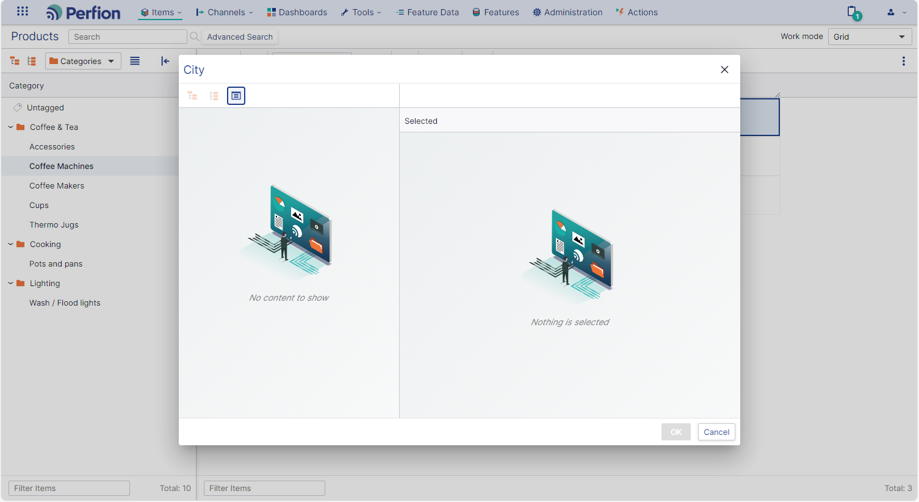The height and width of the screenshot is (502, 919).
Task: Click the Category column header
Action: pyautogui.click(x=26, y=85)
